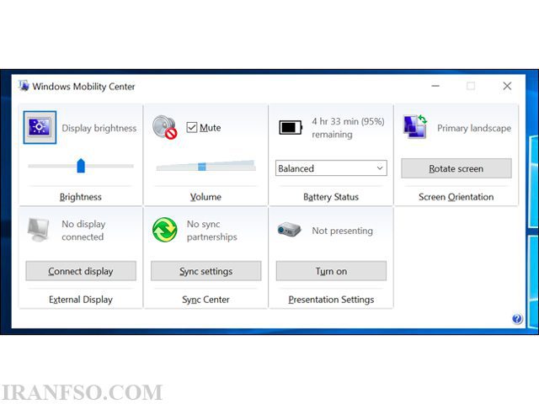The image size is (539, 404).
Task: Click the 'No display connected' text
Action: click(x=83, y=231)
